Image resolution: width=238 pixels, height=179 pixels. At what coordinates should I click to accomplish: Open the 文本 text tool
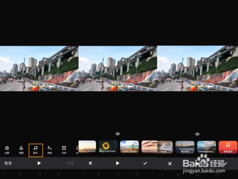coord(64,150)
